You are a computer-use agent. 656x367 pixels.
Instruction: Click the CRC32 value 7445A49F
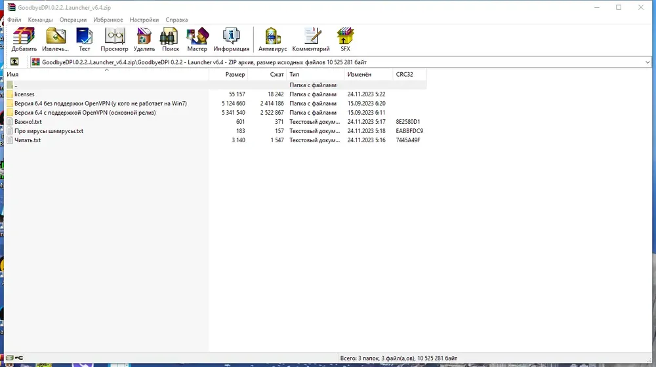point(408,140)
